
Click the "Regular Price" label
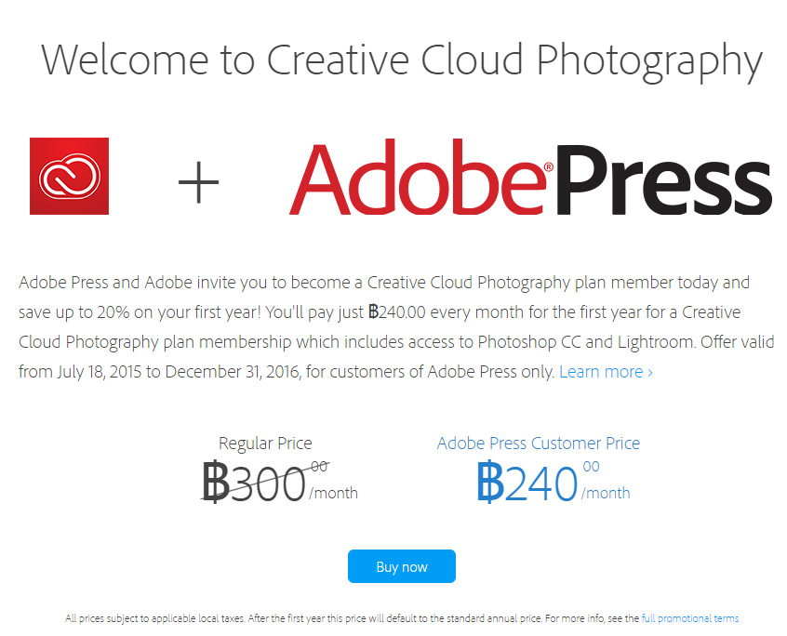click(x=265, y=444)
